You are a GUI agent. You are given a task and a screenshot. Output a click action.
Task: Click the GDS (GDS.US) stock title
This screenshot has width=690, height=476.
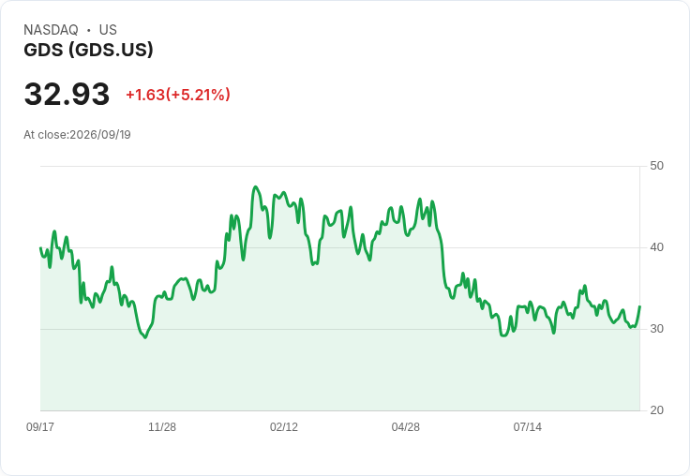coord(88,50)
